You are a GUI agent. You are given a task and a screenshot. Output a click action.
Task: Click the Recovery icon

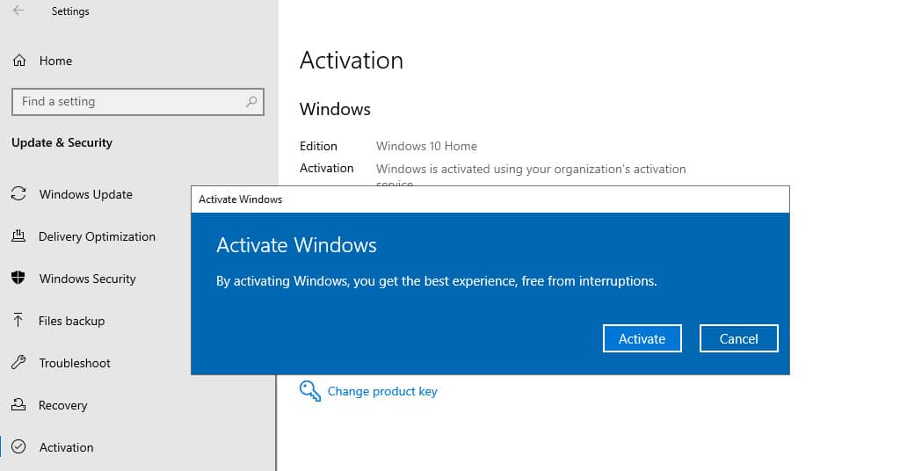click(x=19, y=404)
